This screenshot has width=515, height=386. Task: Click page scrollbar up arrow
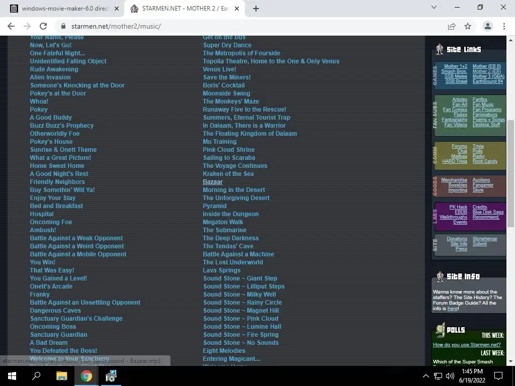510,40
